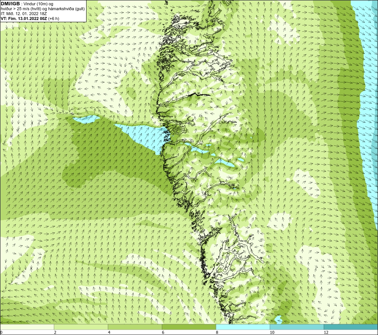
Task: Click the 'hviður > 25 m/s (hvítt)' line
Action: pos(43,9)
